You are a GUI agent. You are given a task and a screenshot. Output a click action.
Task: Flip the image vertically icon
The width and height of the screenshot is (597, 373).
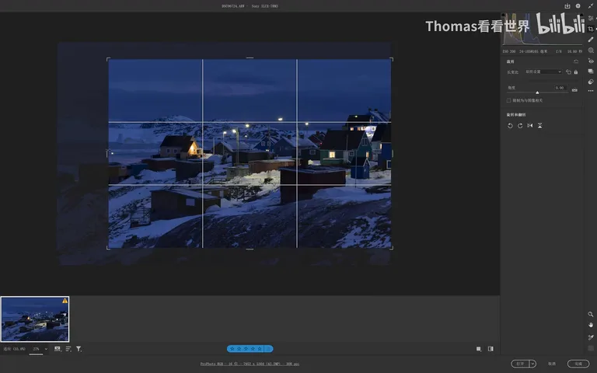tap(540, 126)
